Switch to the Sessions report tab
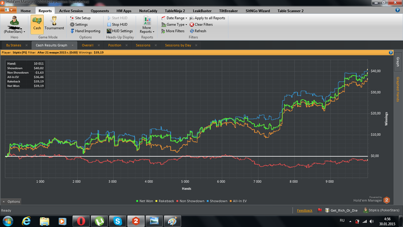This screenshot has width=403, height=227. click(x=143, y=46)
